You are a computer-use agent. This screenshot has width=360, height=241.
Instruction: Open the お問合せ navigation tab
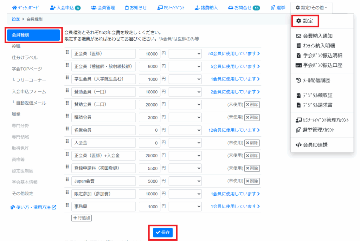click(243, 7)
